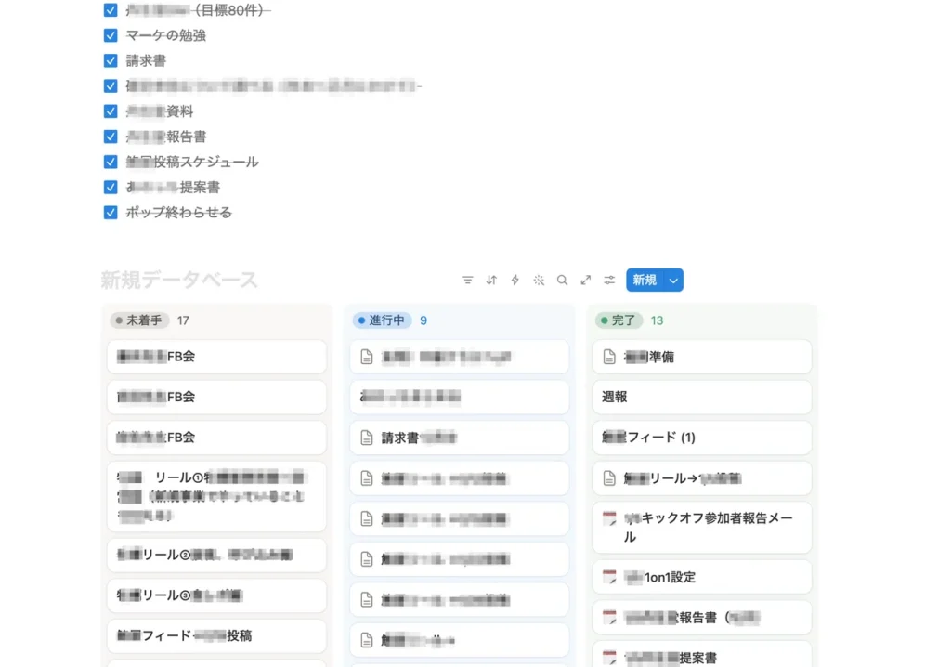The width and height of the screenshot is (951, 667).
Task: Click the マーケの勉強 to-do text
Action: coord(165,35)
